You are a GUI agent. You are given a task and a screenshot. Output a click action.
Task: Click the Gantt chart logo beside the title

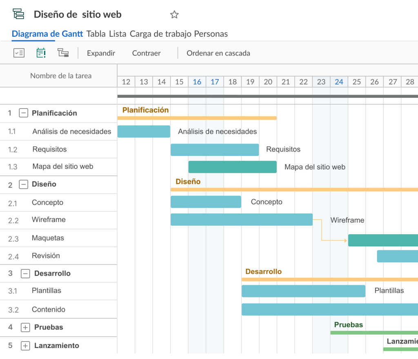[x=19, y=13]
